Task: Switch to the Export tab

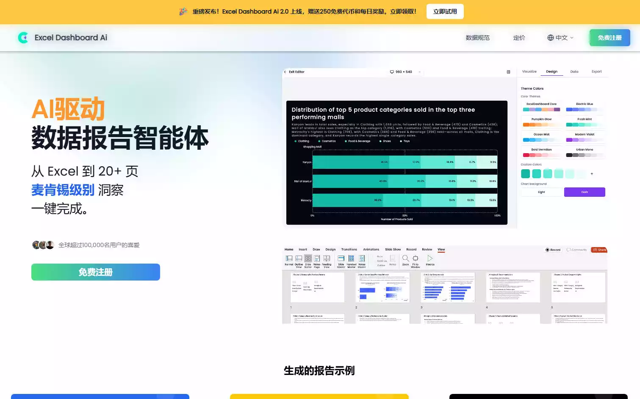Action: pos(596,72)
